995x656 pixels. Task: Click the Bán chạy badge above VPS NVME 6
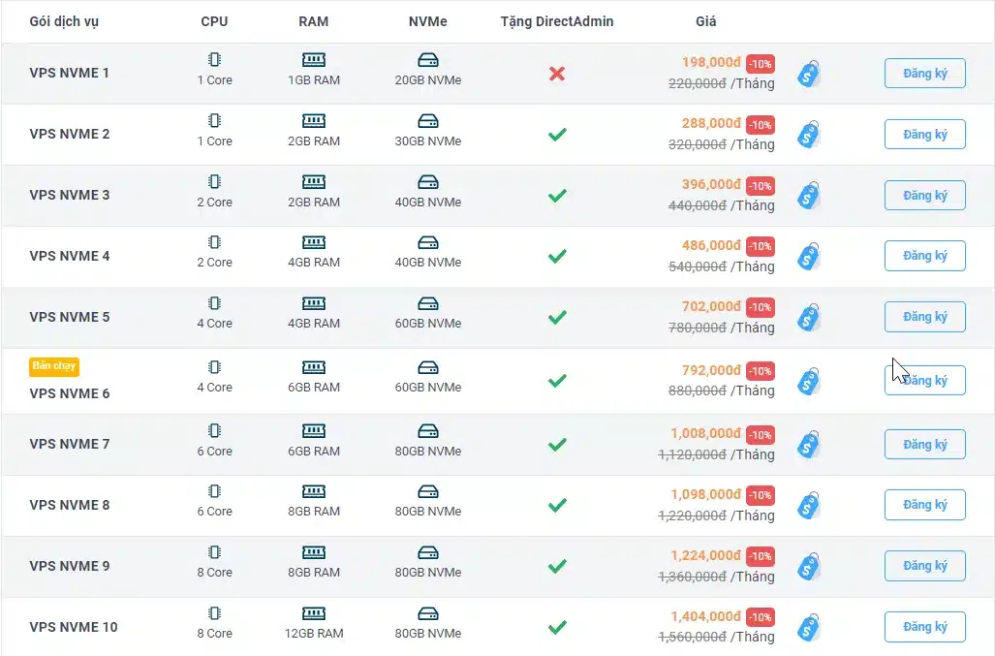click(54, 366)
